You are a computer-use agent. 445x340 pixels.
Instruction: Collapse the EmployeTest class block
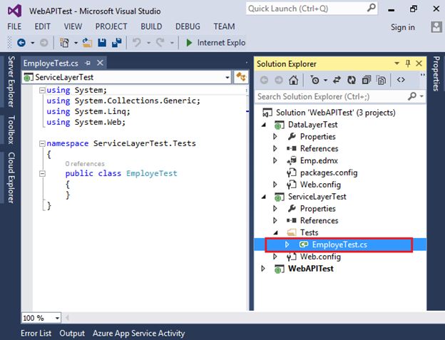point(42,173)
